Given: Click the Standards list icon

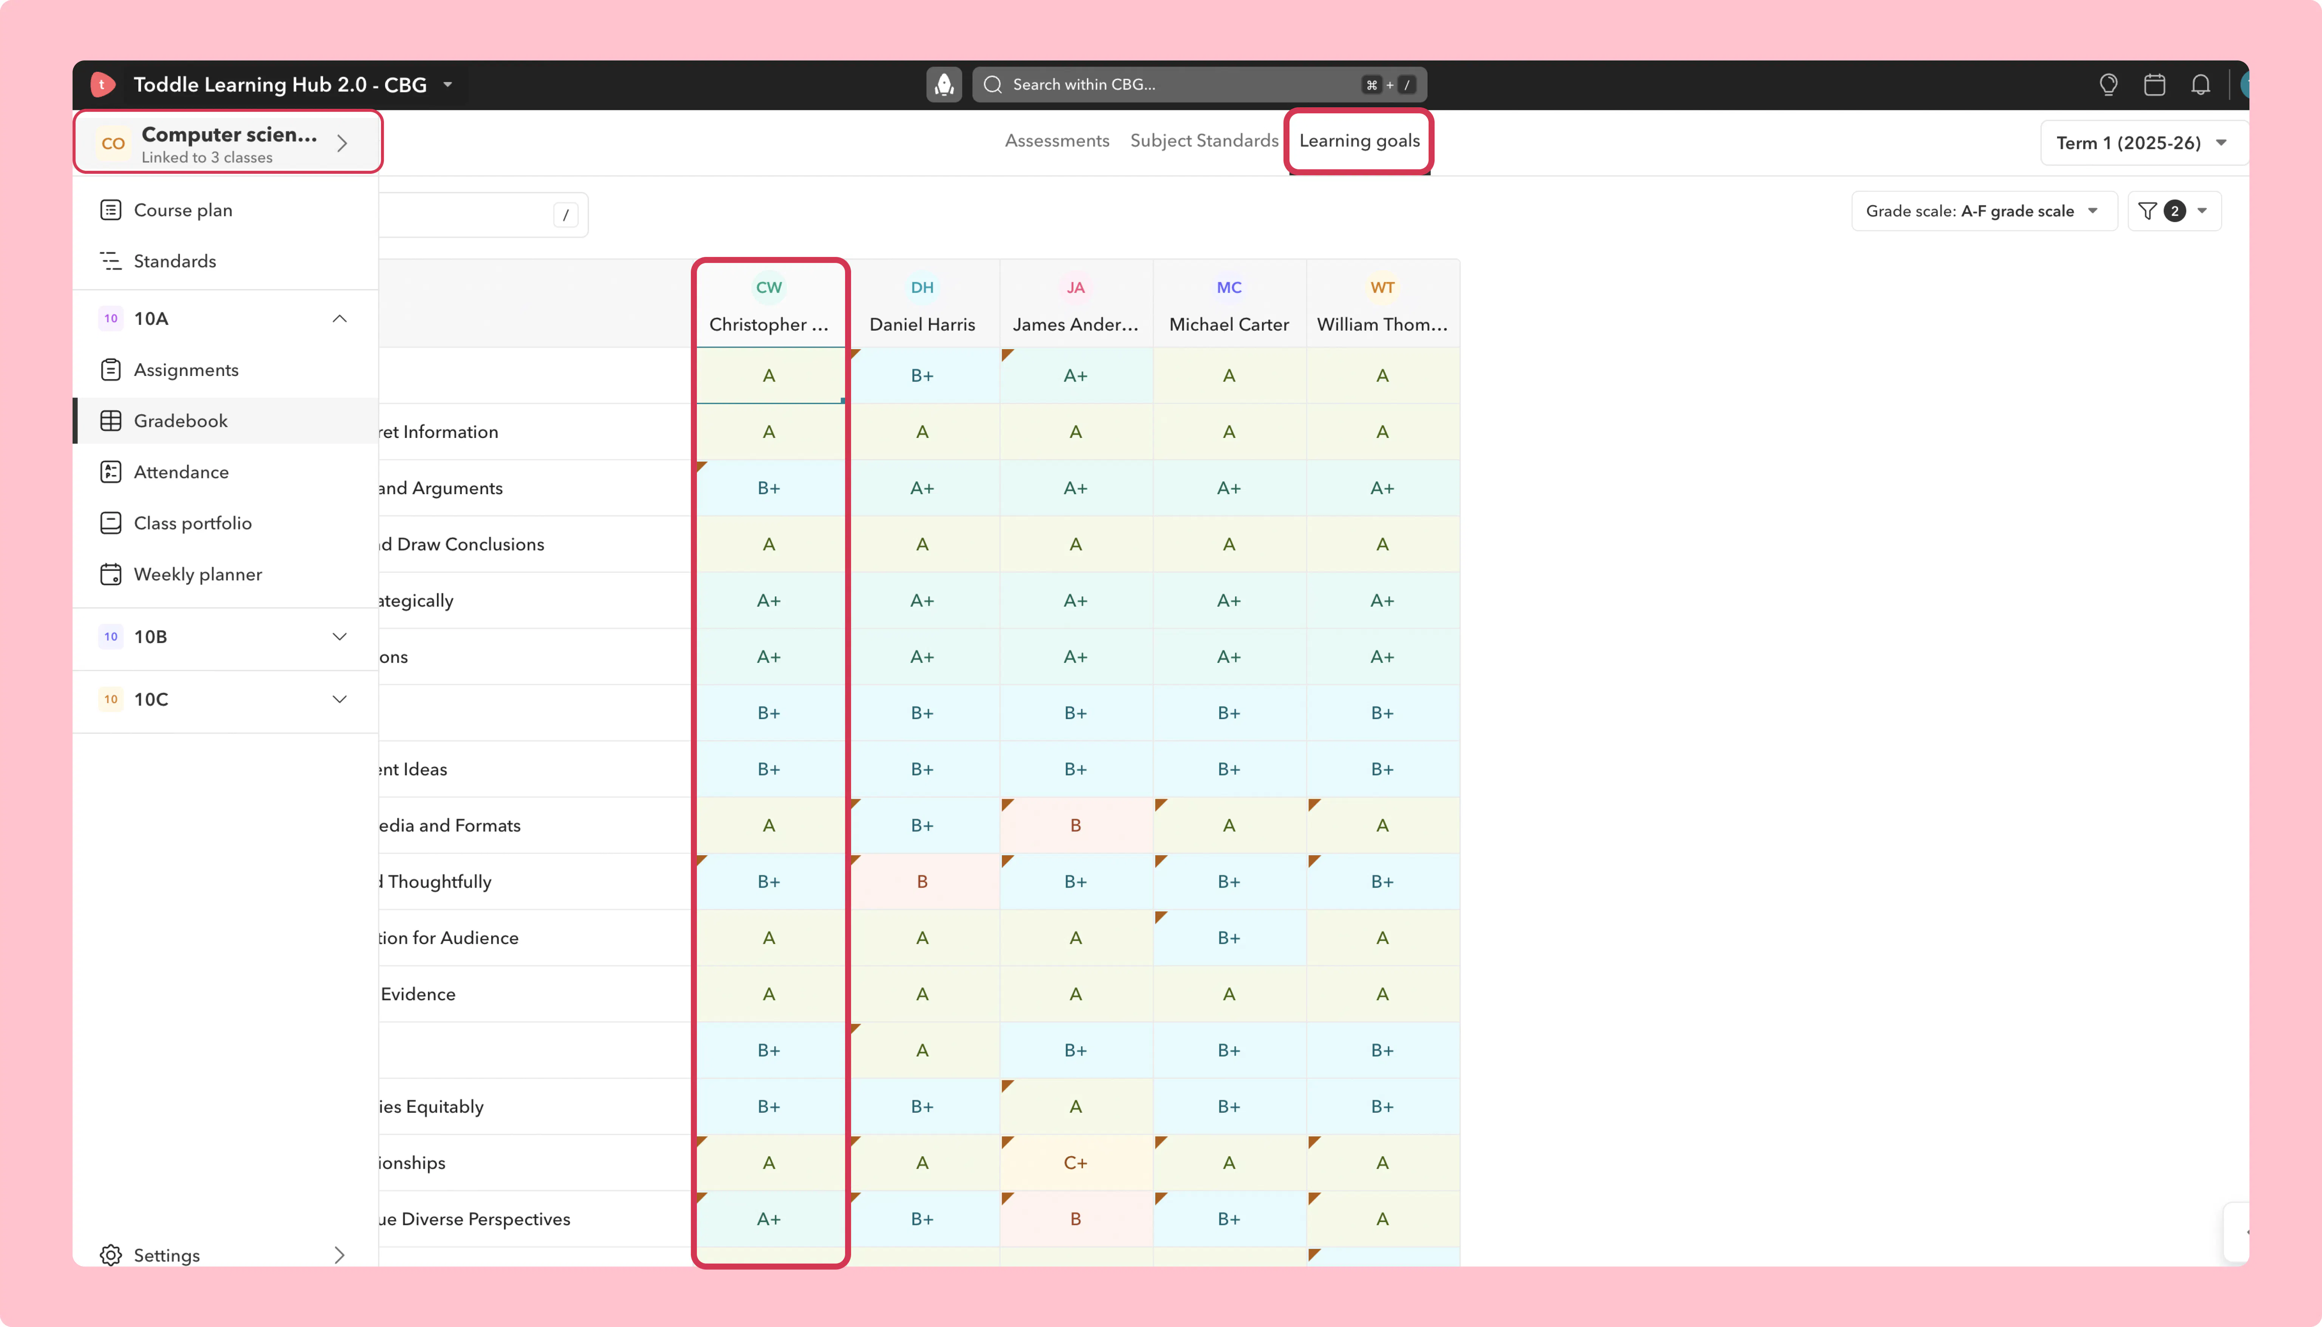Looking at the screenshot, I should pos(111,261).
